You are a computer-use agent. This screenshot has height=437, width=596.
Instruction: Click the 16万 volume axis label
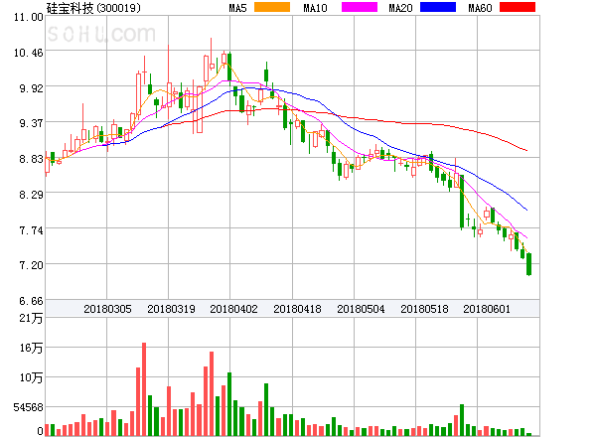31,348
